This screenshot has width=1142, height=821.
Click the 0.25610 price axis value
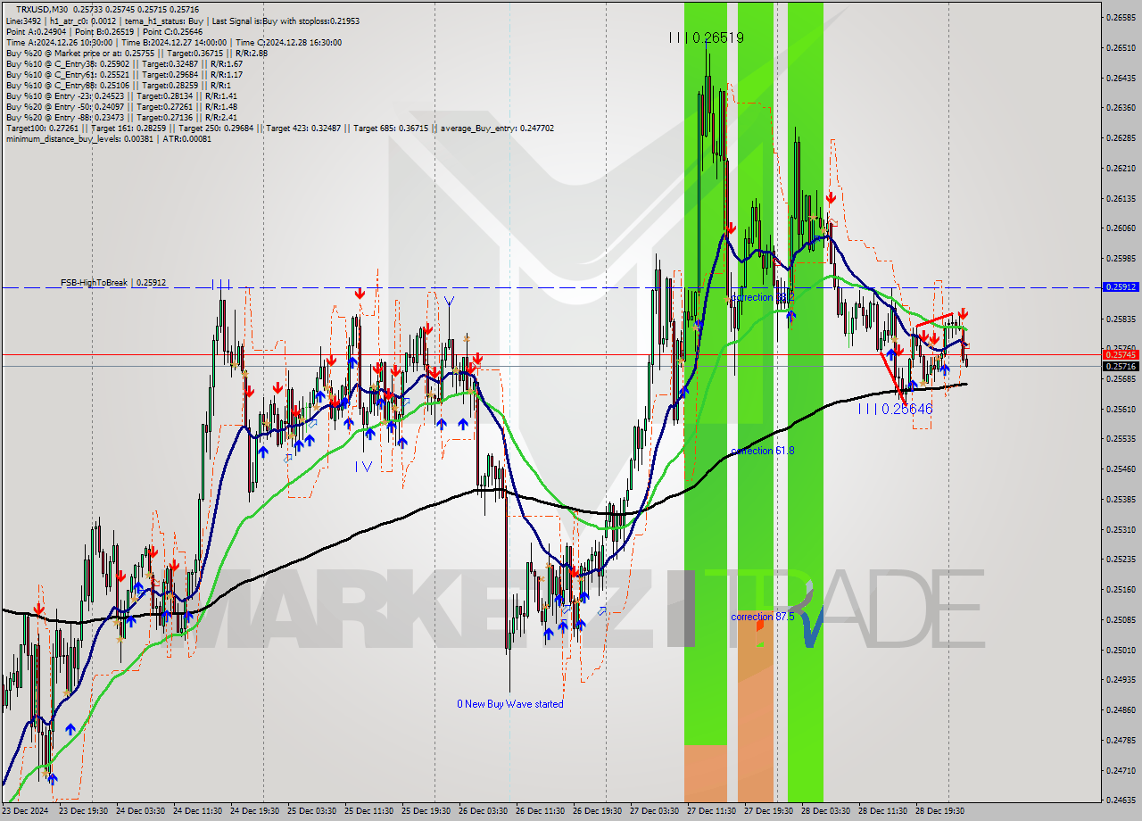click(1121, 409)
